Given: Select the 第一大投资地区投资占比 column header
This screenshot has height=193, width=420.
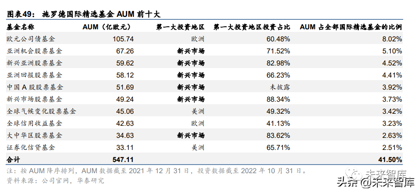Looking at the screenshot, I should pos(252,27).
